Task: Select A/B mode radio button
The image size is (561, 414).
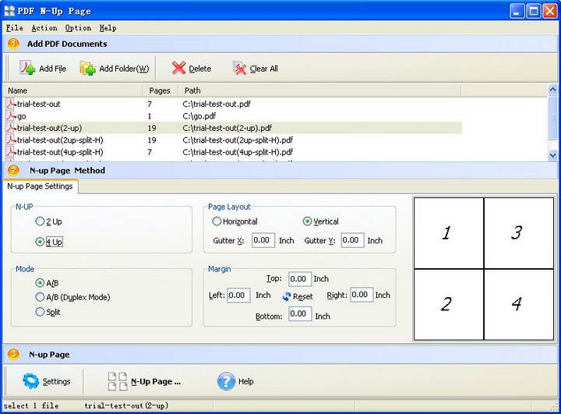Action: click(40, 283)
